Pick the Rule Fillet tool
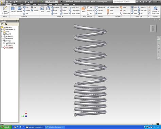Viewport: 161px width, 129px height. pos(142,11)
